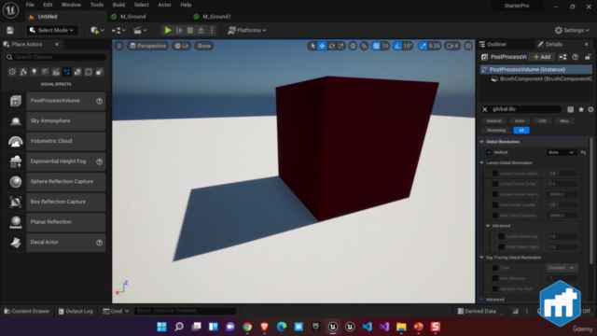
Task: Select Box Reflection Capture entry
Action: tap(55, 202)
